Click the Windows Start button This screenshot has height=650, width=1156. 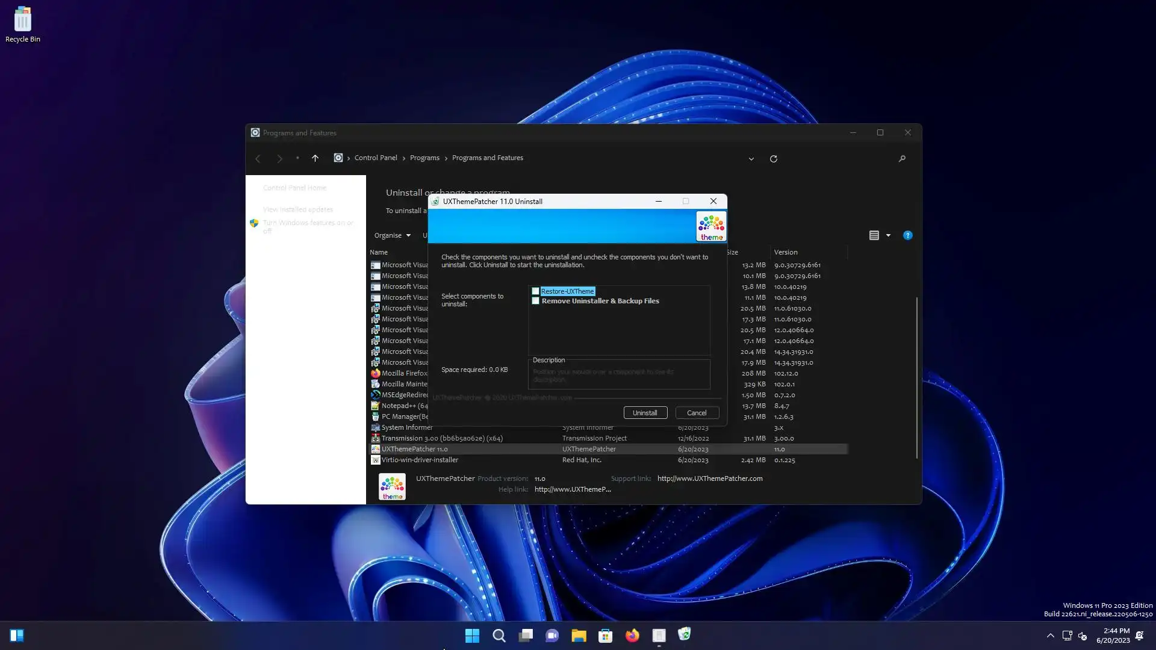pos(472,636)
